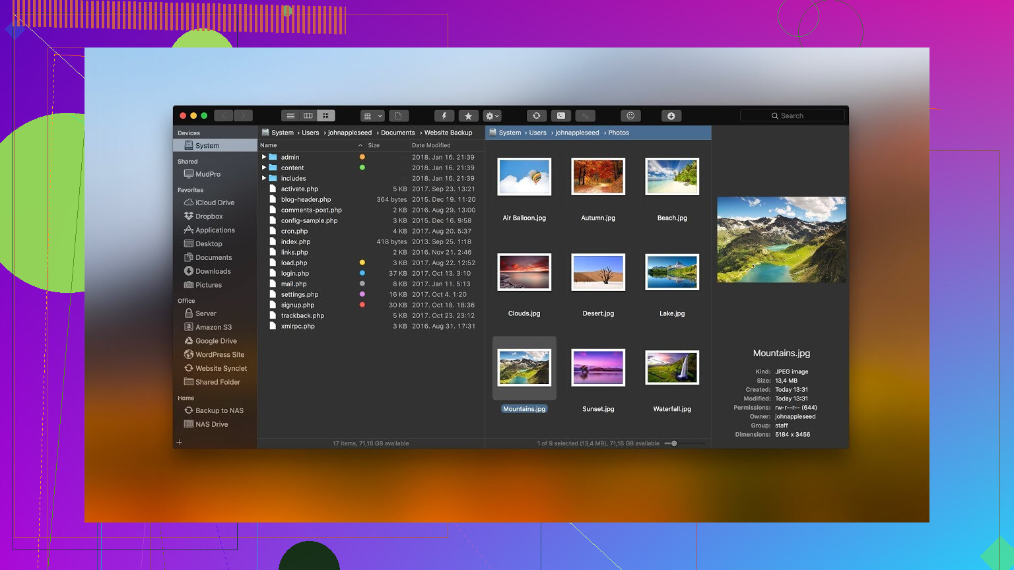1014x570 pixels.
Task: Expand the includes folder disclosure triangle
Action: (264, 178)
